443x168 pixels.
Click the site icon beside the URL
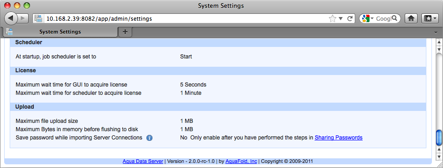[x=38, y=18]
